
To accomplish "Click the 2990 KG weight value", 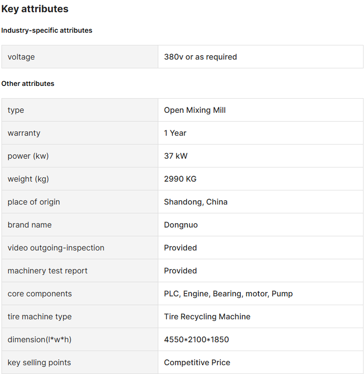I will click(180, 179).
